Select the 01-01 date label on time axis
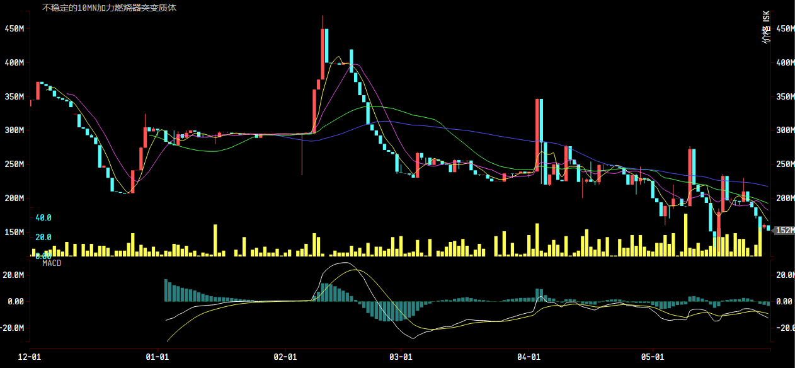Image resolution: width=795 pixels, height=368 pixels. tap(157, 357)
